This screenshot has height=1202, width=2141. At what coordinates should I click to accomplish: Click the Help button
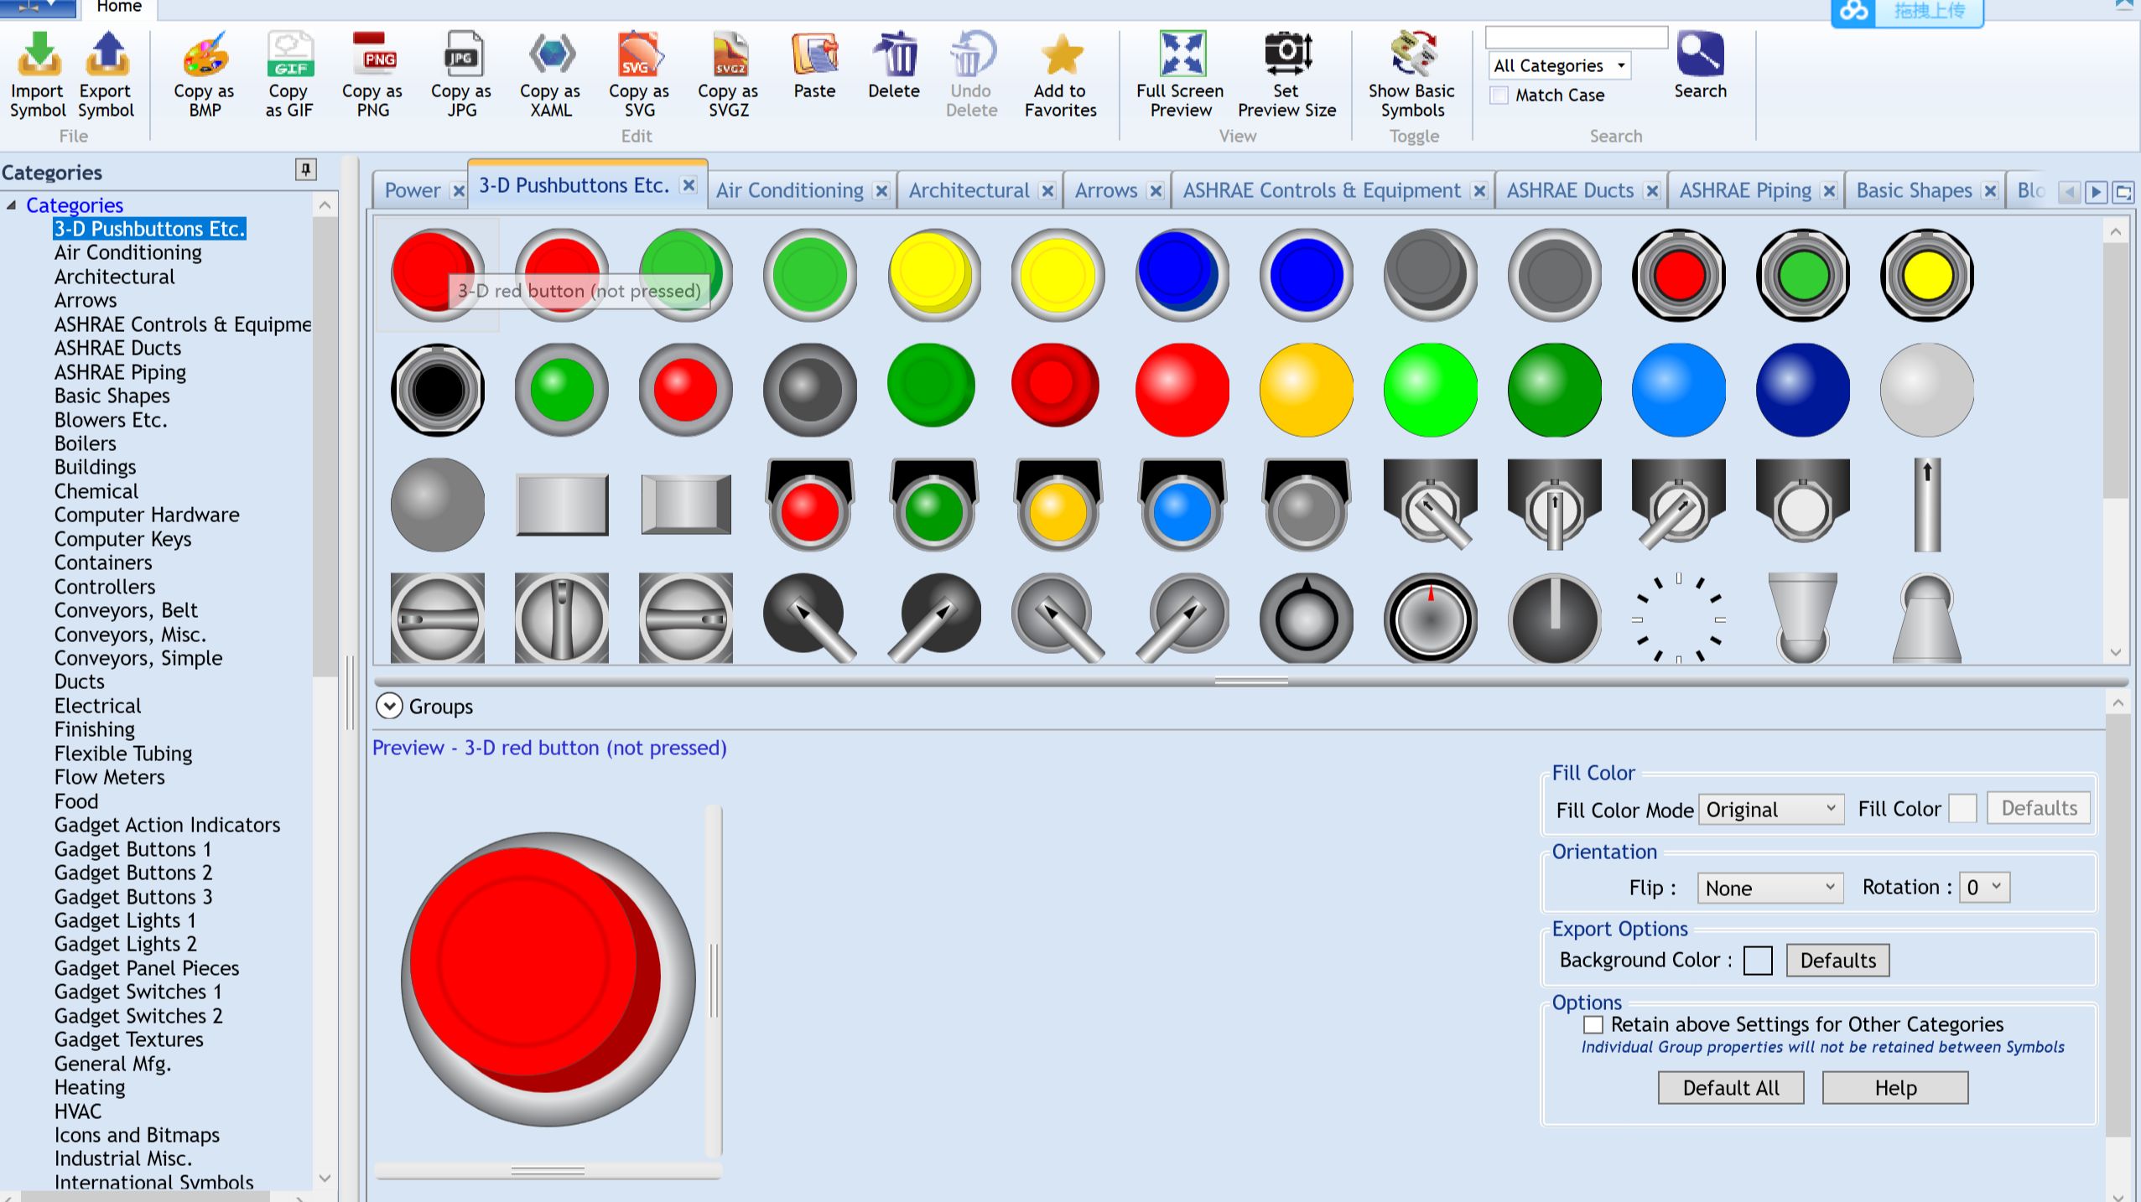pyautogui.click(x=1894, y=1087)
